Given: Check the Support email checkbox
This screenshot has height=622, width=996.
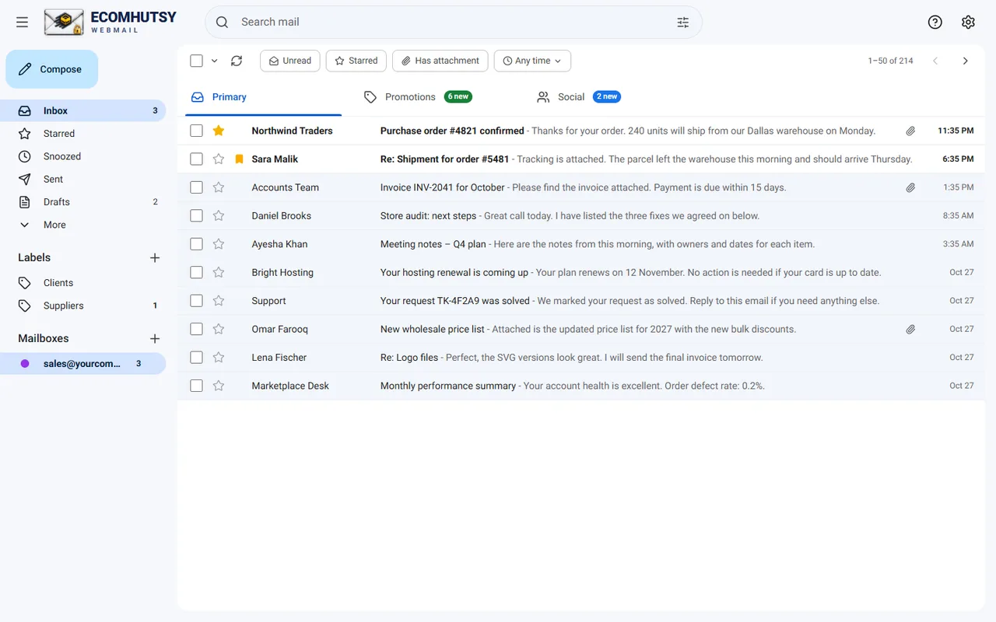Looking at the screenshot, I should point(196,301).
